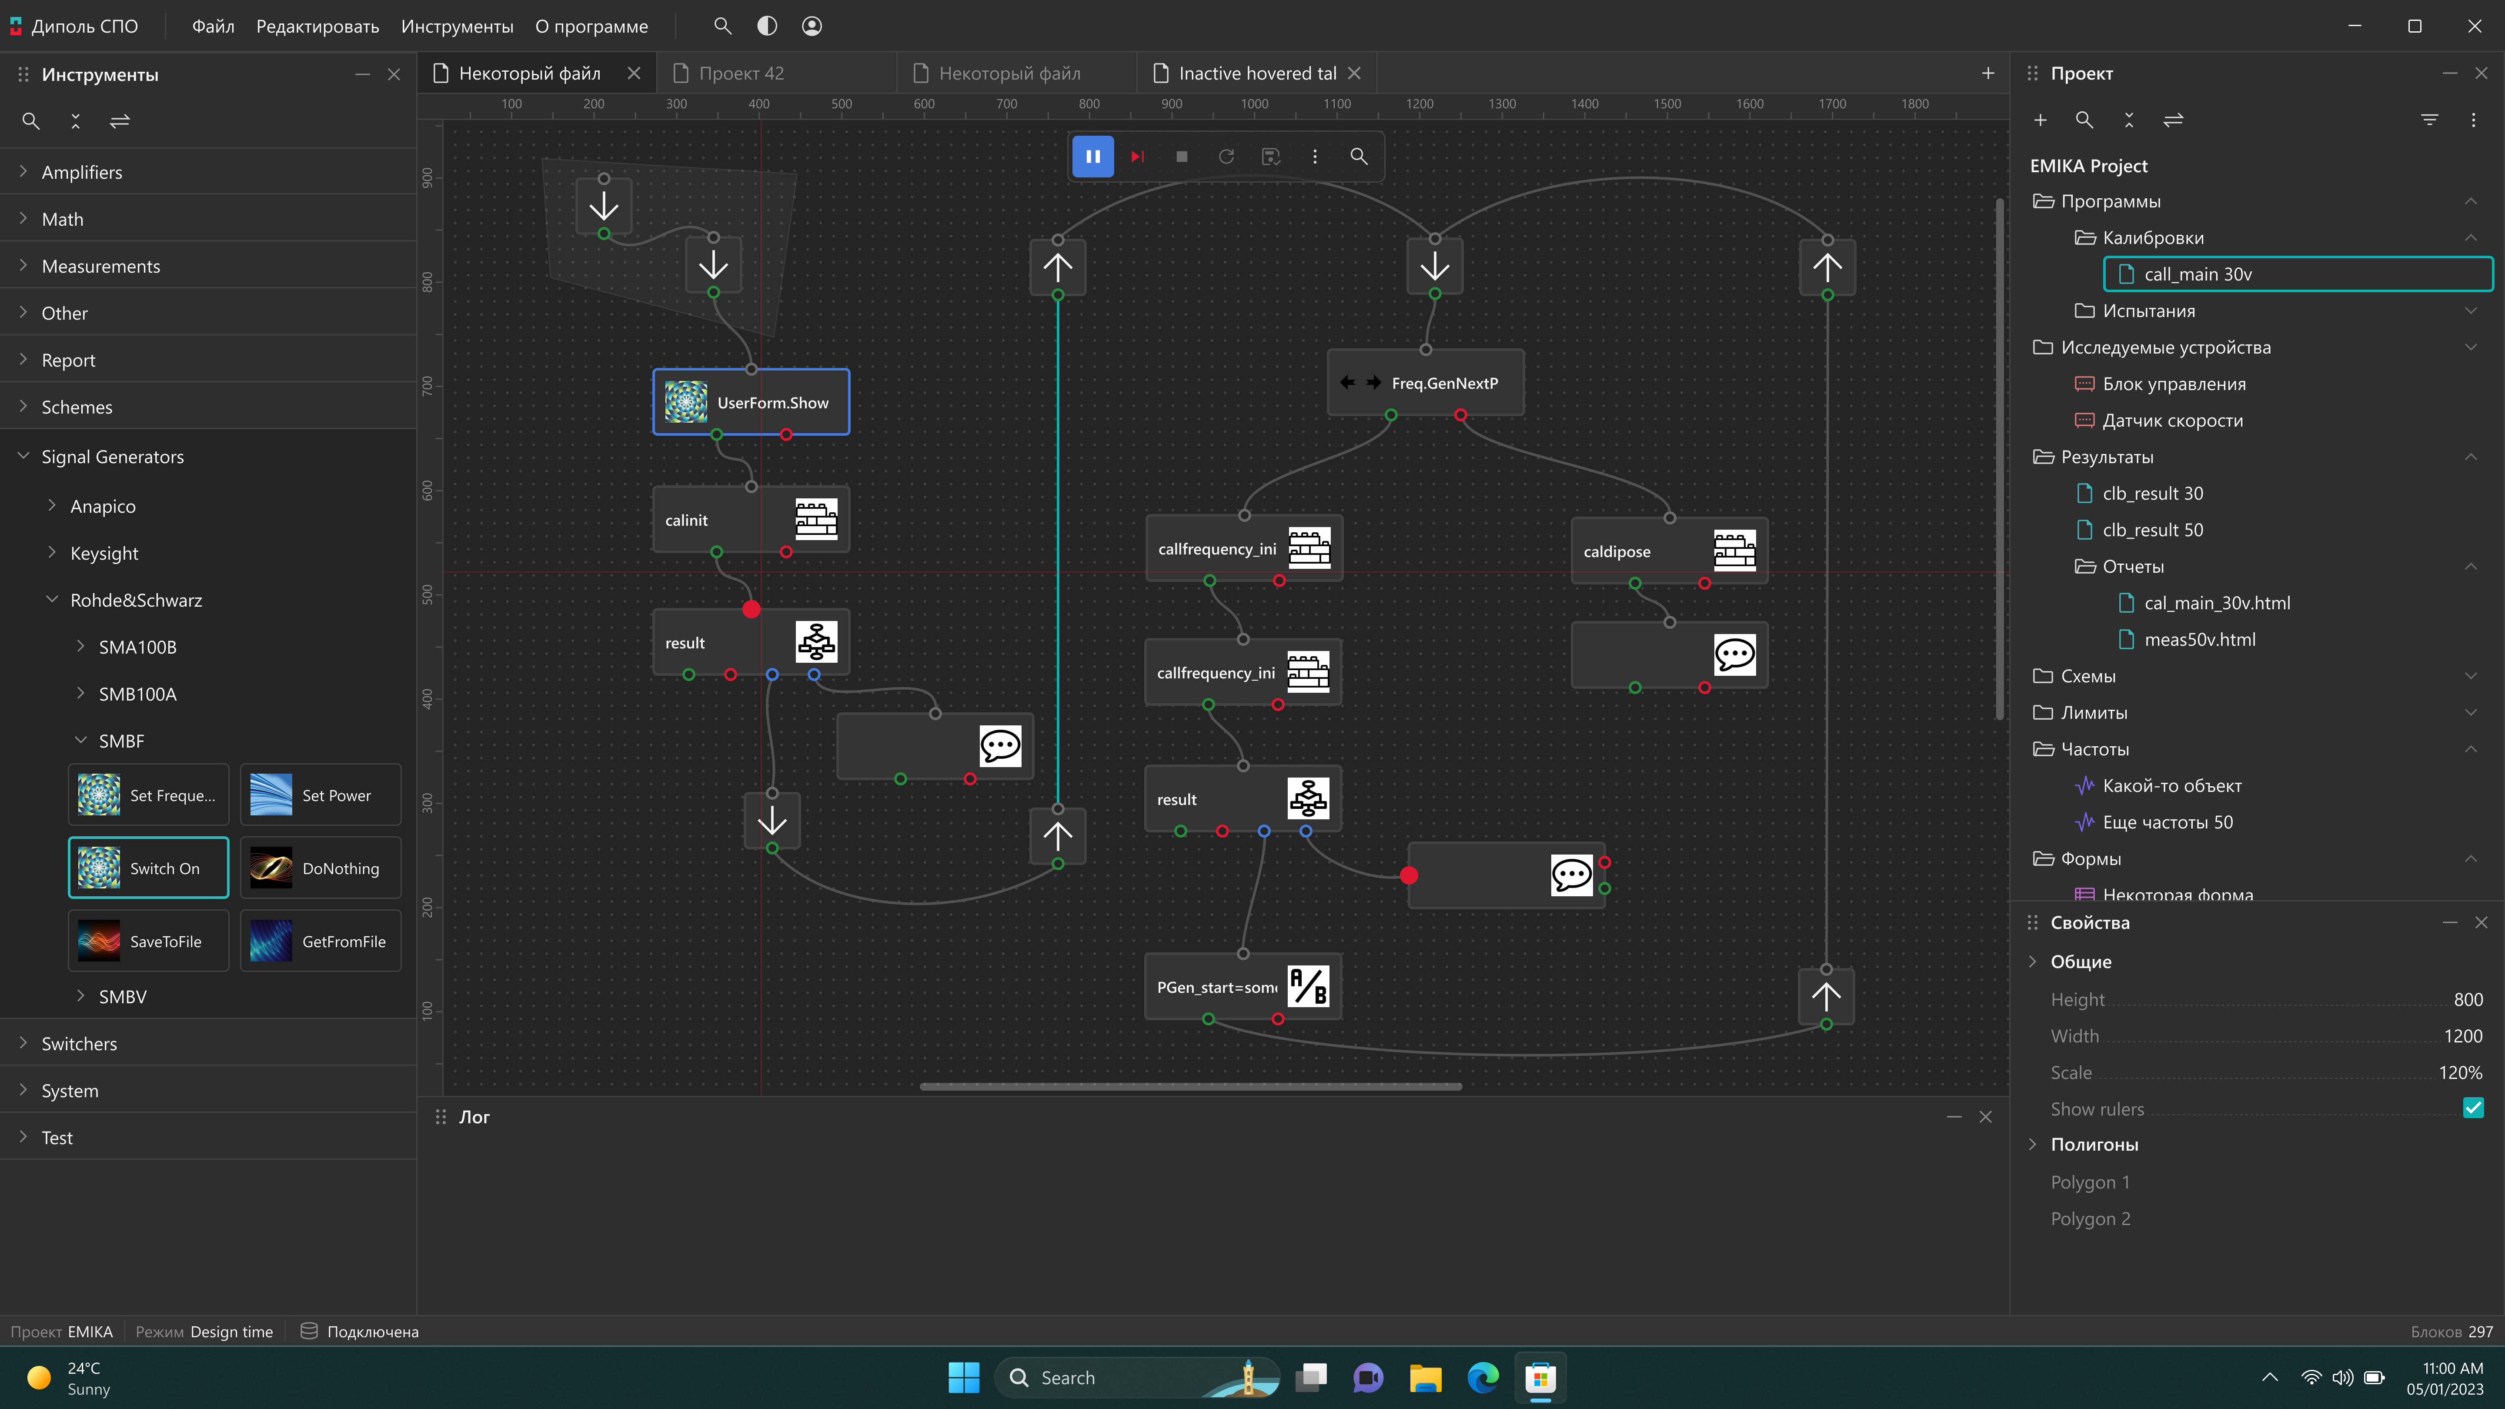Image resolution: width=2505 pixels, height=1409 pixels.
Task: Open Windows Start menu
Action: (x=964, y=1377)
